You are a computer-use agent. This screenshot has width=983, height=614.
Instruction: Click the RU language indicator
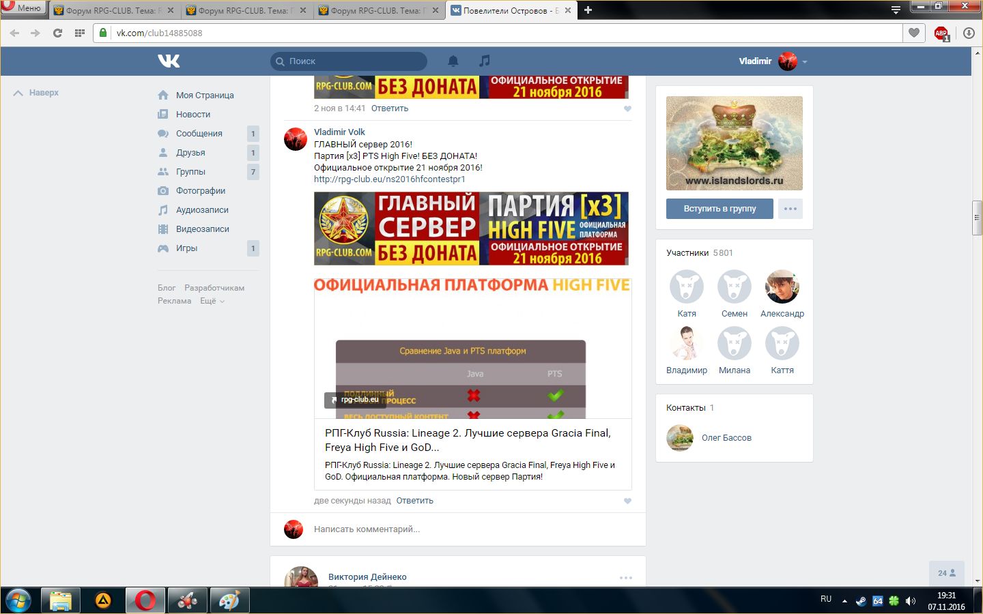pos(826,599)
